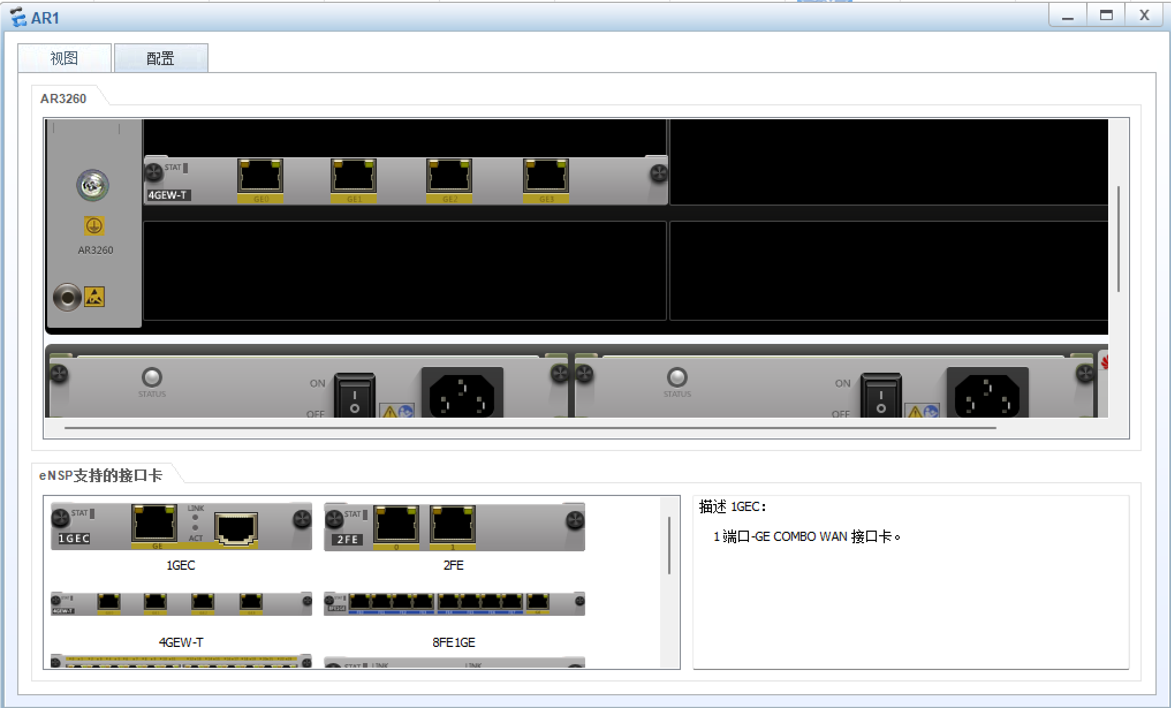Choose the 8FE1GE interface card
This screenshot has width=1171, height=708.
point(454,604)
